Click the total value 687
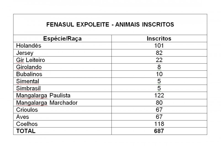The width and height of the screenshot is (221, 147). (159, 131)
